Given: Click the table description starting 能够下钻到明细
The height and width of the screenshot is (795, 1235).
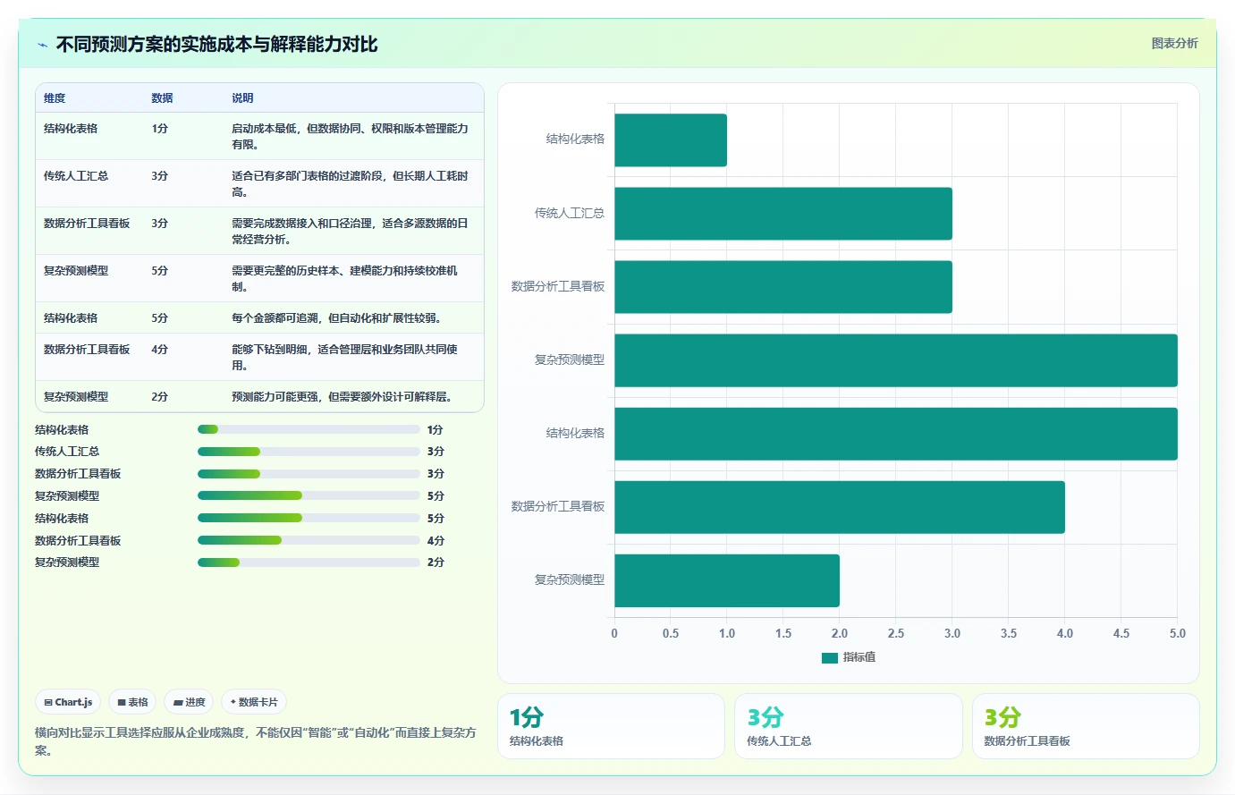Looking at the screenshot, I should pyautogui.click(x=345, y=358).
